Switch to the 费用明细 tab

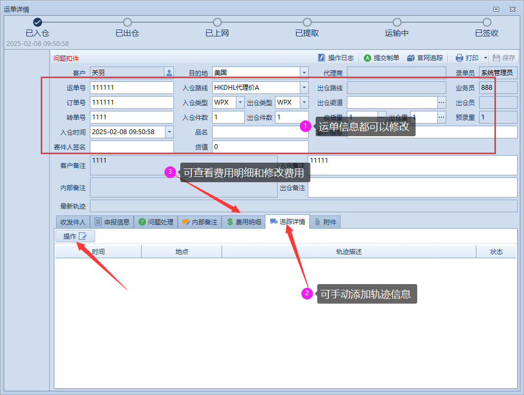pyautogui.click(x=243, y=222)
